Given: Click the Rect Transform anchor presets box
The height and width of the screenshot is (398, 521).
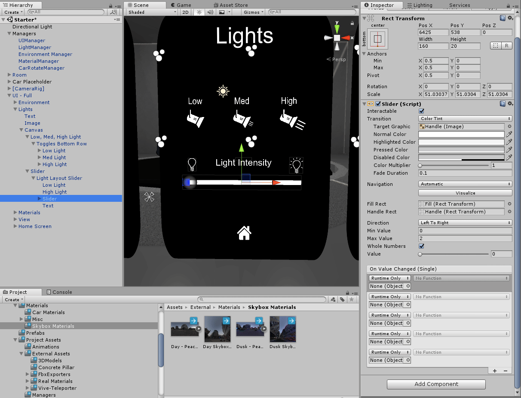Looking at the screenshot, I should [377, 39].
